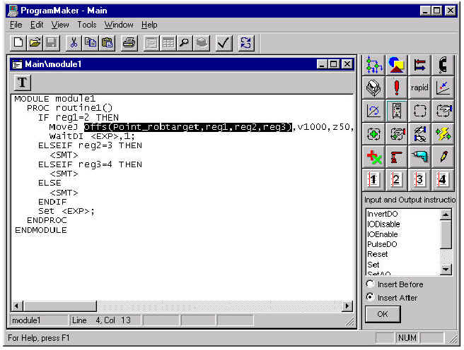The height and width of the screenshot is (350, 464).
Task: Select Reset in the instruction list
Action: (x=377, y=254)
